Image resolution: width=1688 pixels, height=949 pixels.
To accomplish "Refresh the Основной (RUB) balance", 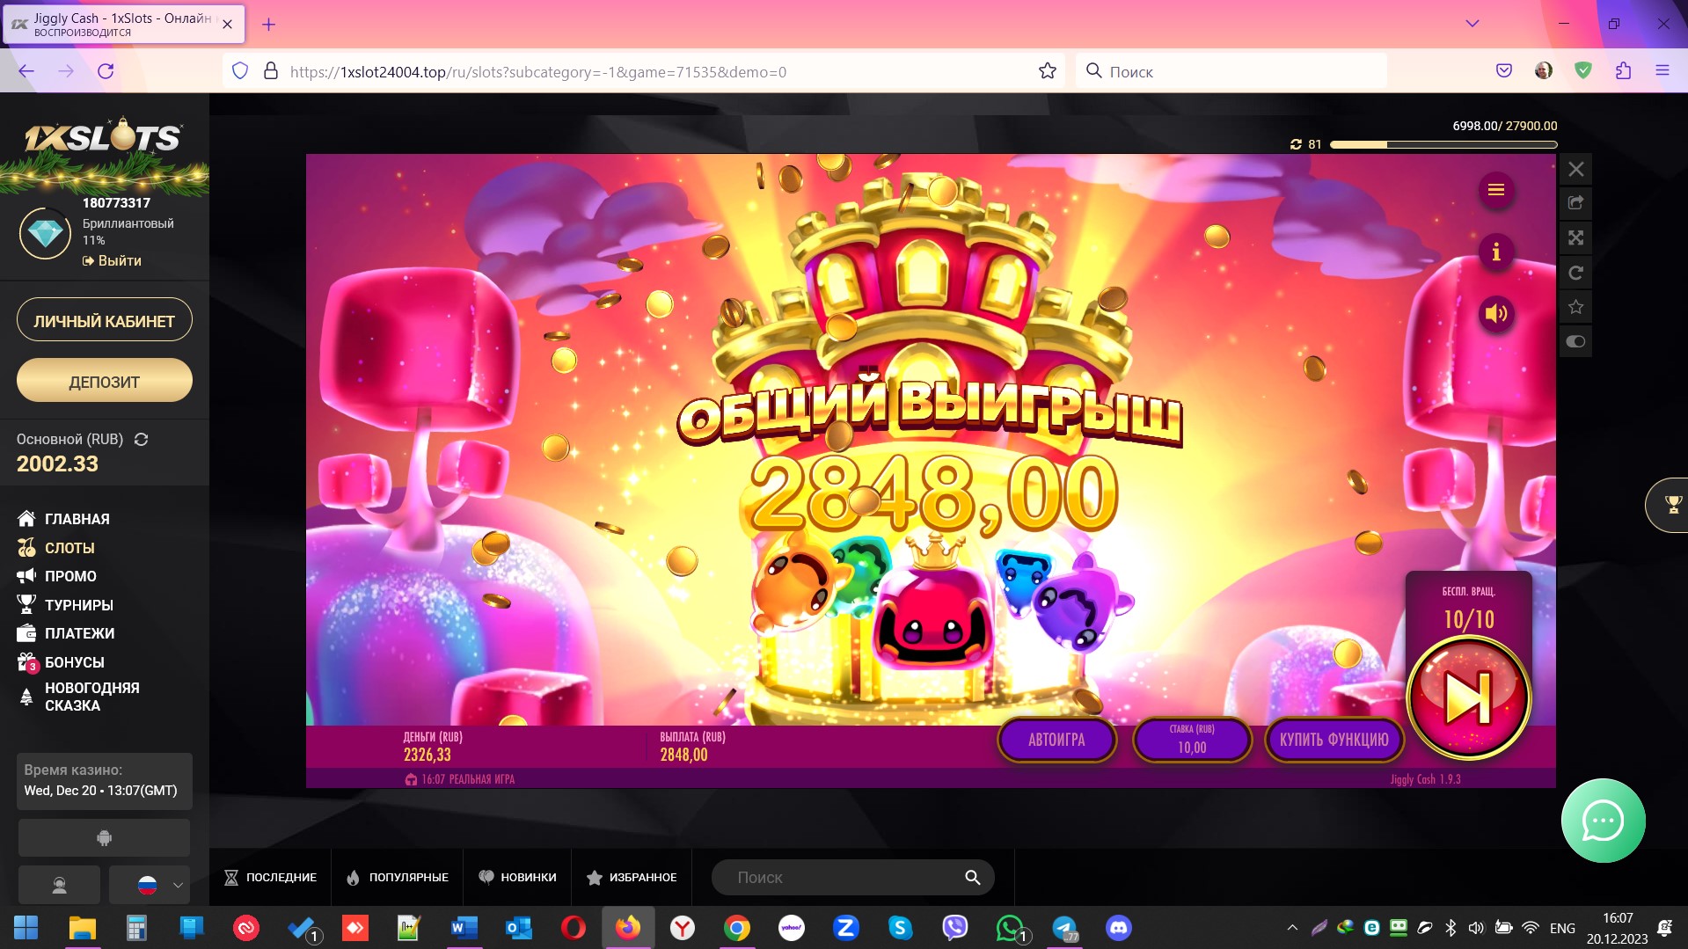I will (x=141, y=439).
